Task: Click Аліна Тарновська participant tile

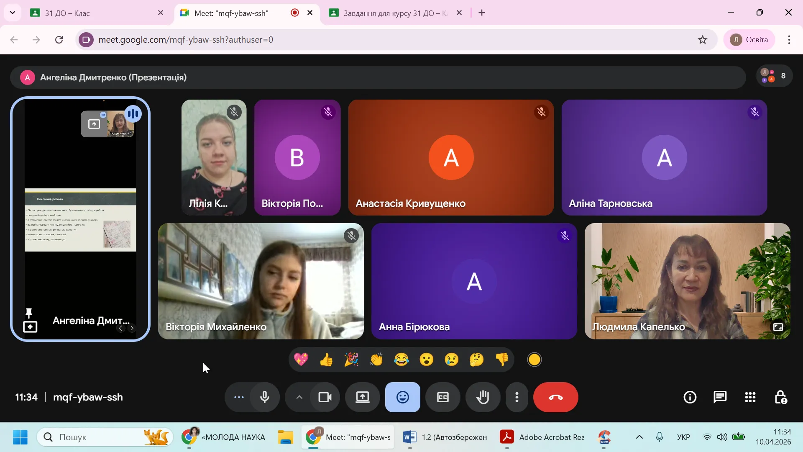Action: click(x=665, y=157)
